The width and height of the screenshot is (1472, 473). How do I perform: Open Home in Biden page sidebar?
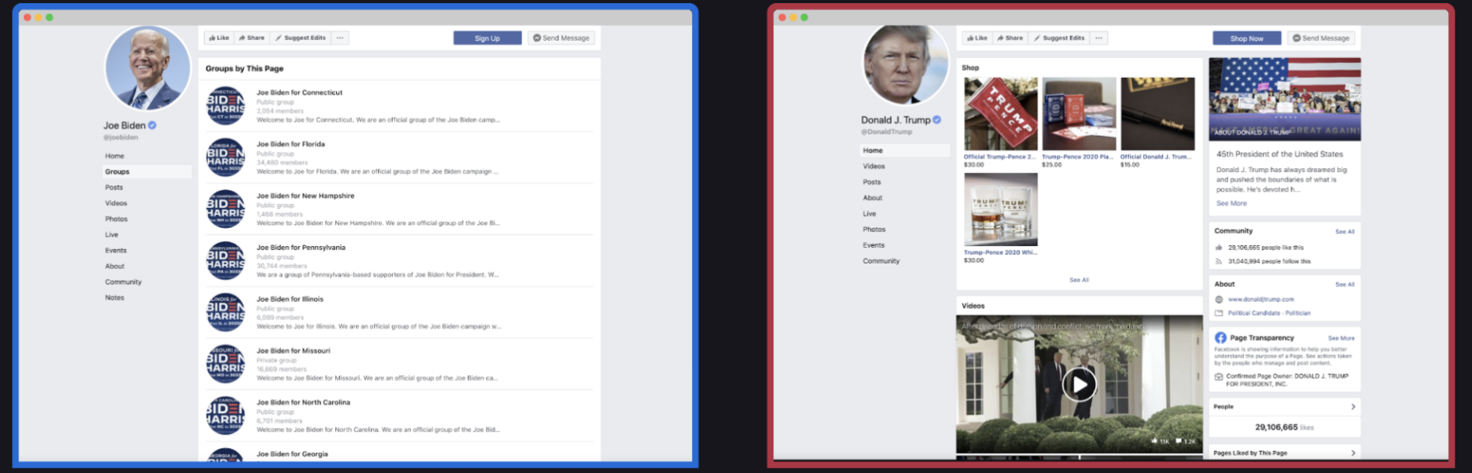(115, 156)
